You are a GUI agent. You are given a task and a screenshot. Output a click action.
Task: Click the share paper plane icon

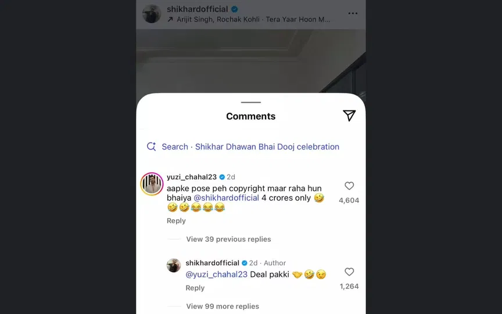[x=349, y=116]
